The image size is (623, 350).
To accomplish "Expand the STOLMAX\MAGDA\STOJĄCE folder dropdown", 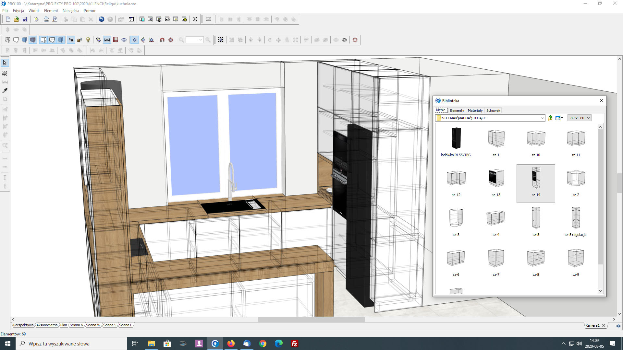I will [542, 118].
